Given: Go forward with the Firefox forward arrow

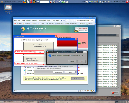Looking at the screenshot, I should click(x=64, y=21).
